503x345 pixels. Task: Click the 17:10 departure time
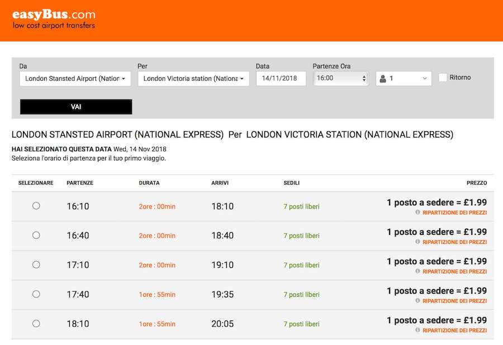(x=78, y=265)
